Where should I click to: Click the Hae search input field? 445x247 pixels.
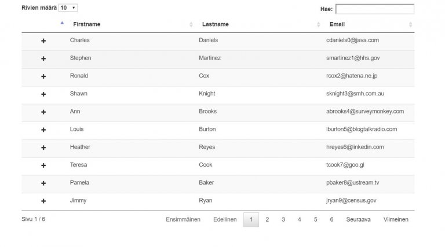[375, 9]
